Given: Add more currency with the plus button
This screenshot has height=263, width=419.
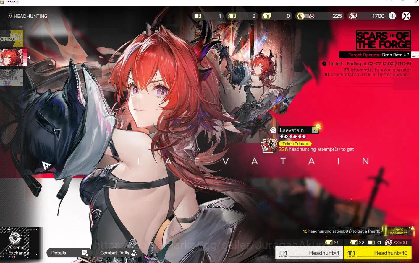Looking at the screenshot, I should coord(392,16).
